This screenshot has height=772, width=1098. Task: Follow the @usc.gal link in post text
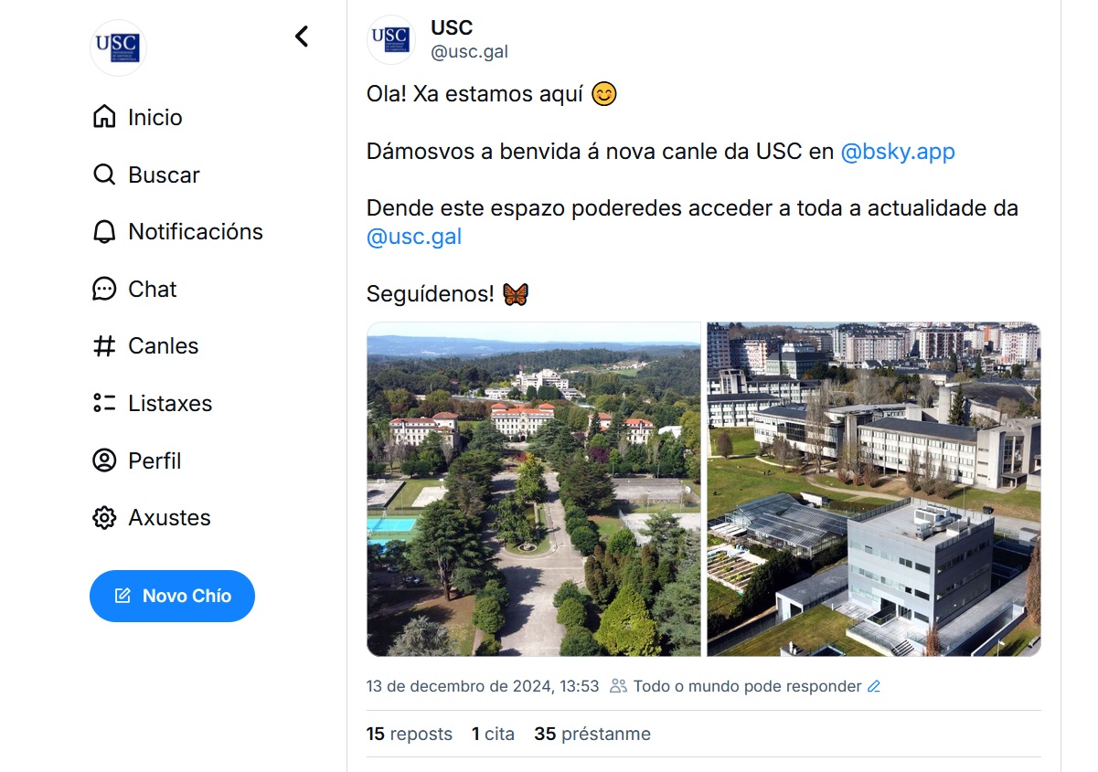pyautogui.click(x=413, y=238)
